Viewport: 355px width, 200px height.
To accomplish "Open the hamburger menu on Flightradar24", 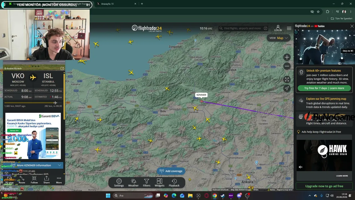I will coord(289,28).
